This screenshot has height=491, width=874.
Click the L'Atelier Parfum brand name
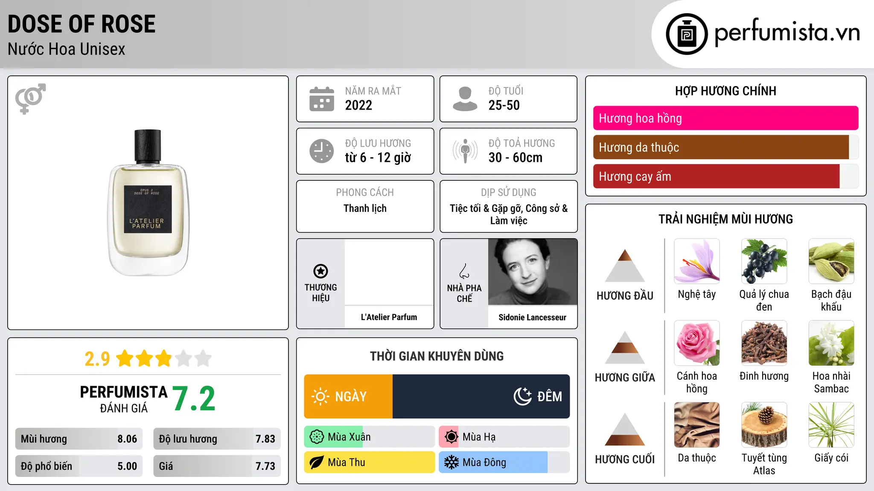pos(389,317)
